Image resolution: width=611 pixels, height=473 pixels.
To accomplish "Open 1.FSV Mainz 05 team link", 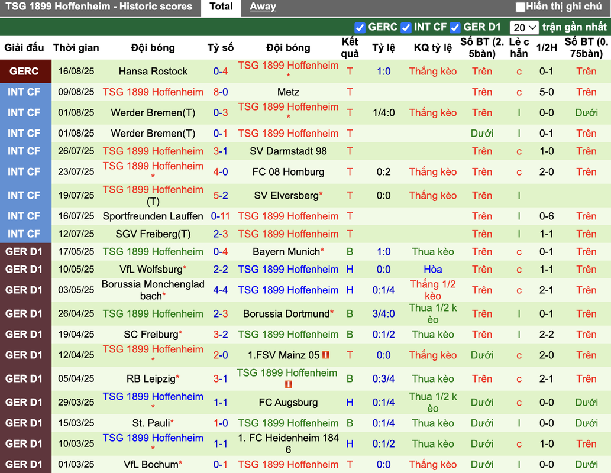I will (284, 355).
